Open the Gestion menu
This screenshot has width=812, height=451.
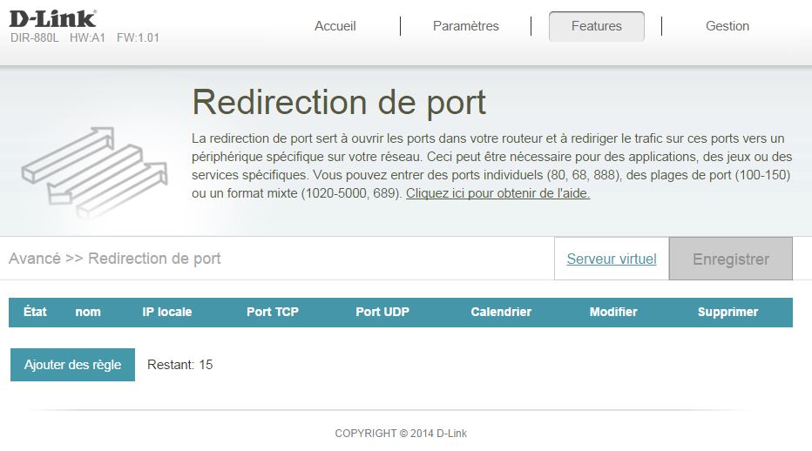[x=727, y=26]
